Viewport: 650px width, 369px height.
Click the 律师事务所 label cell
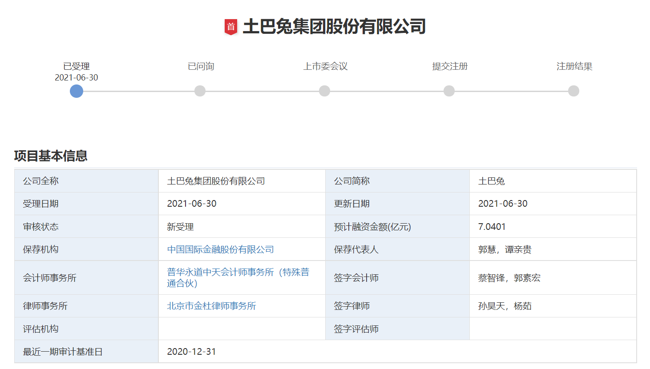click(x=86, y=306)
